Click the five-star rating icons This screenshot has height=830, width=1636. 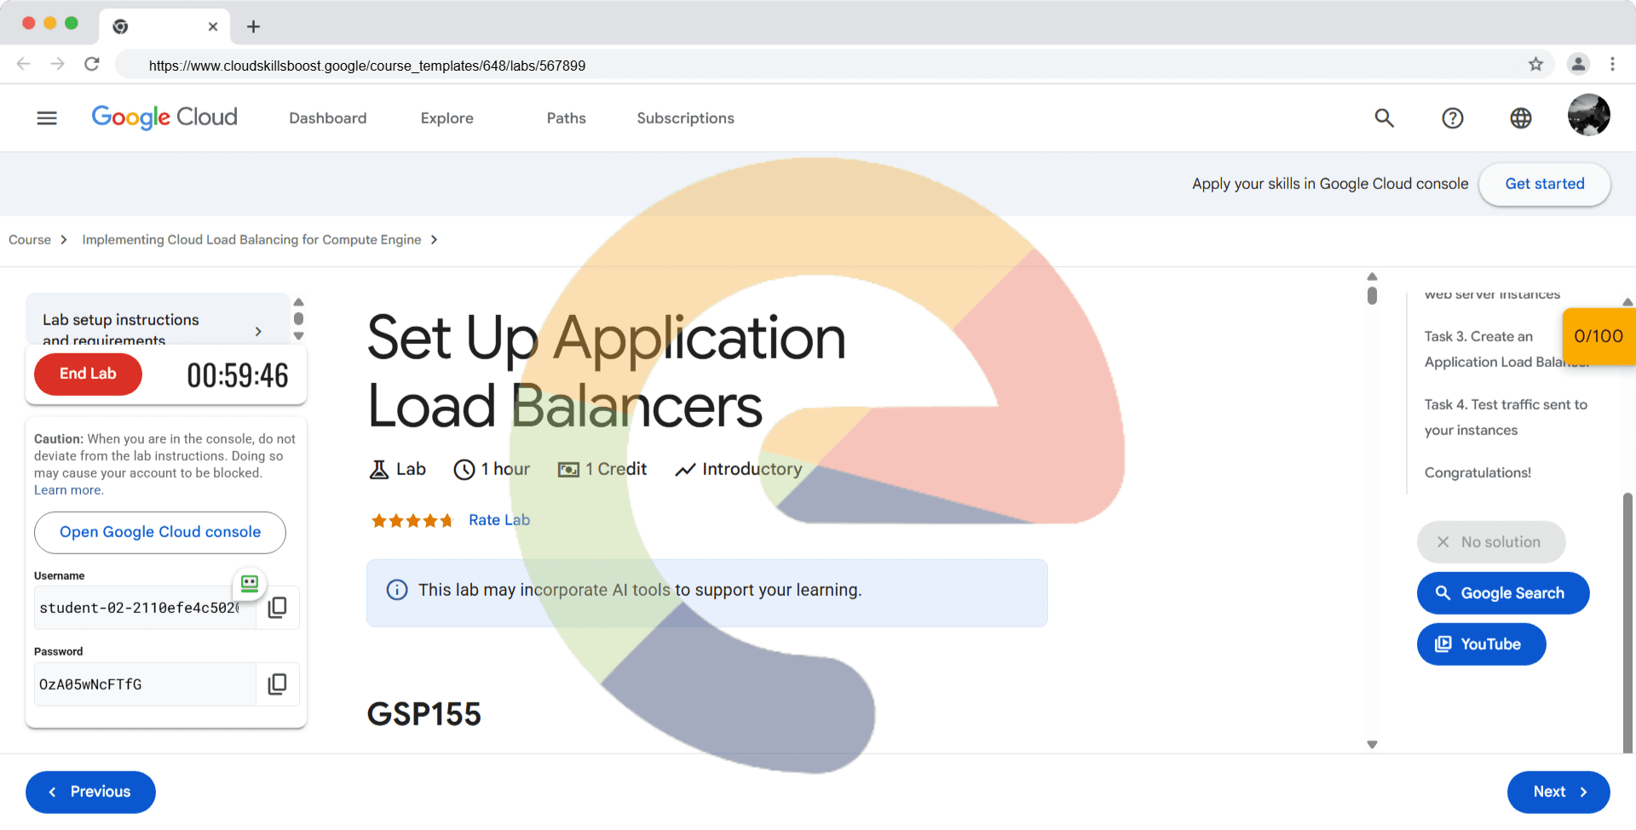[x=412, y=520]
